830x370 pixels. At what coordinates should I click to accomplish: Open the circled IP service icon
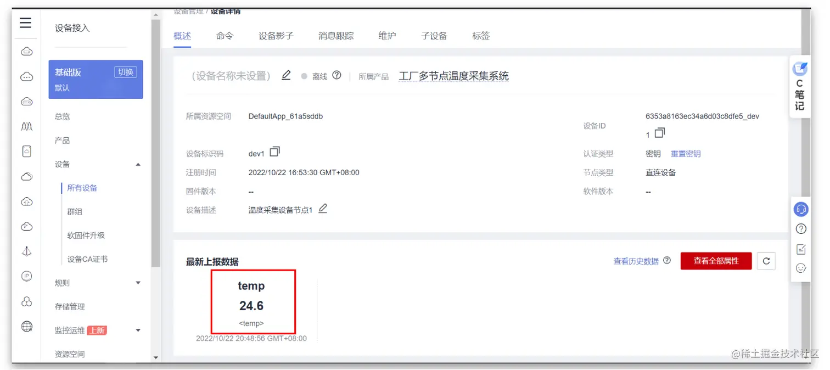26,276
